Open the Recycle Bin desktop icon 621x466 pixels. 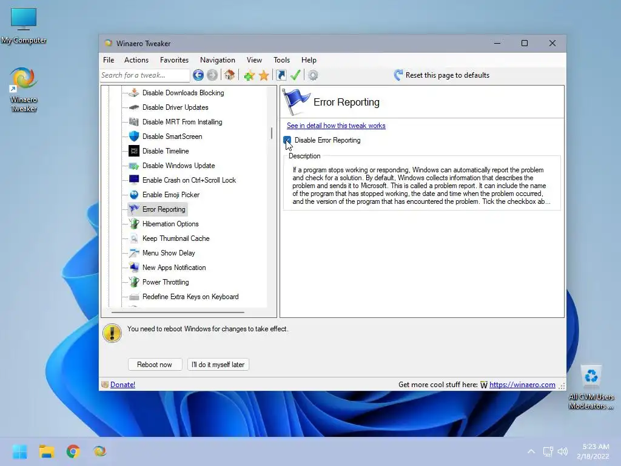pyautogui.click(x=591, y=388)
